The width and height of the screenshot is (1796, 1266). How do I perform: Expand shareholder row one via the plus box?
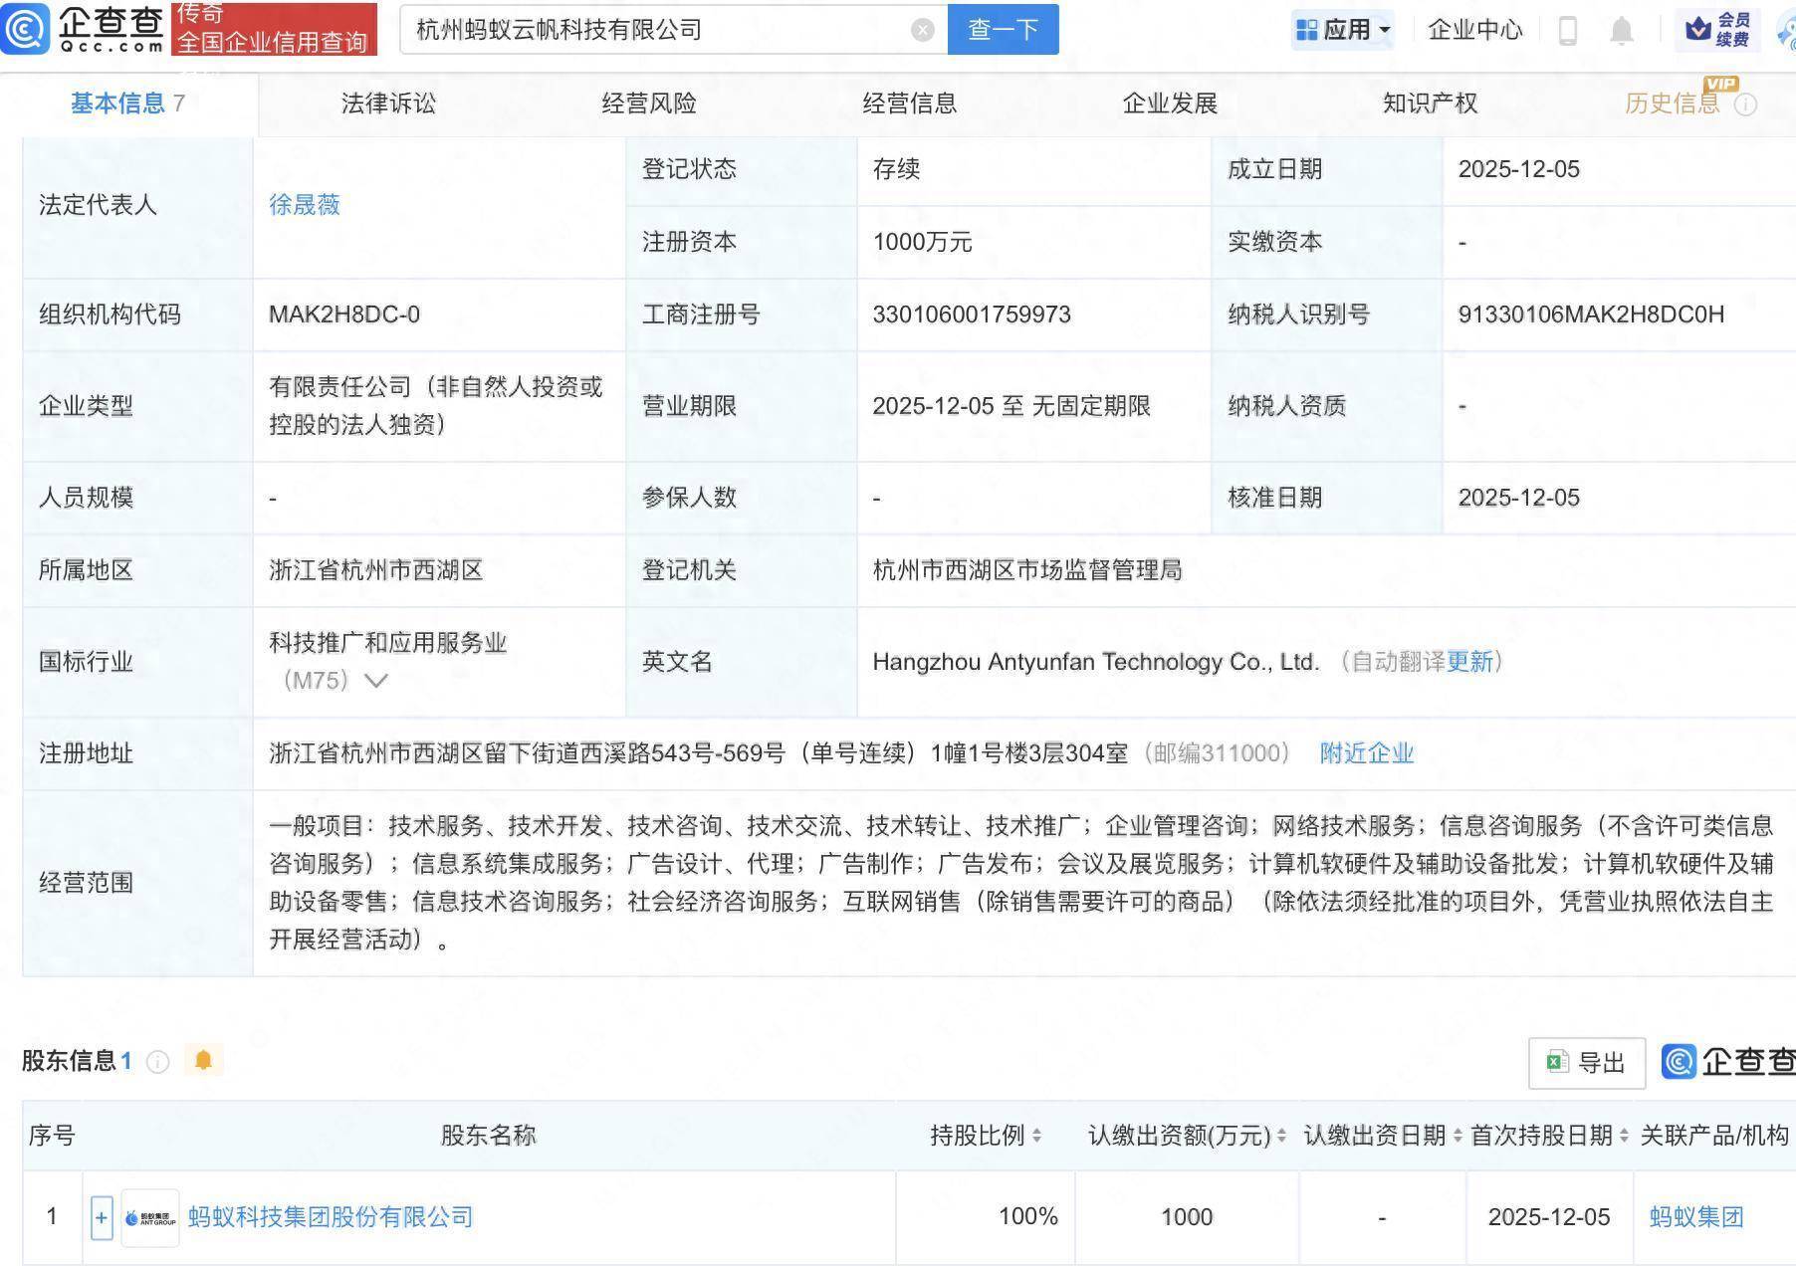tap(101, 1217)
